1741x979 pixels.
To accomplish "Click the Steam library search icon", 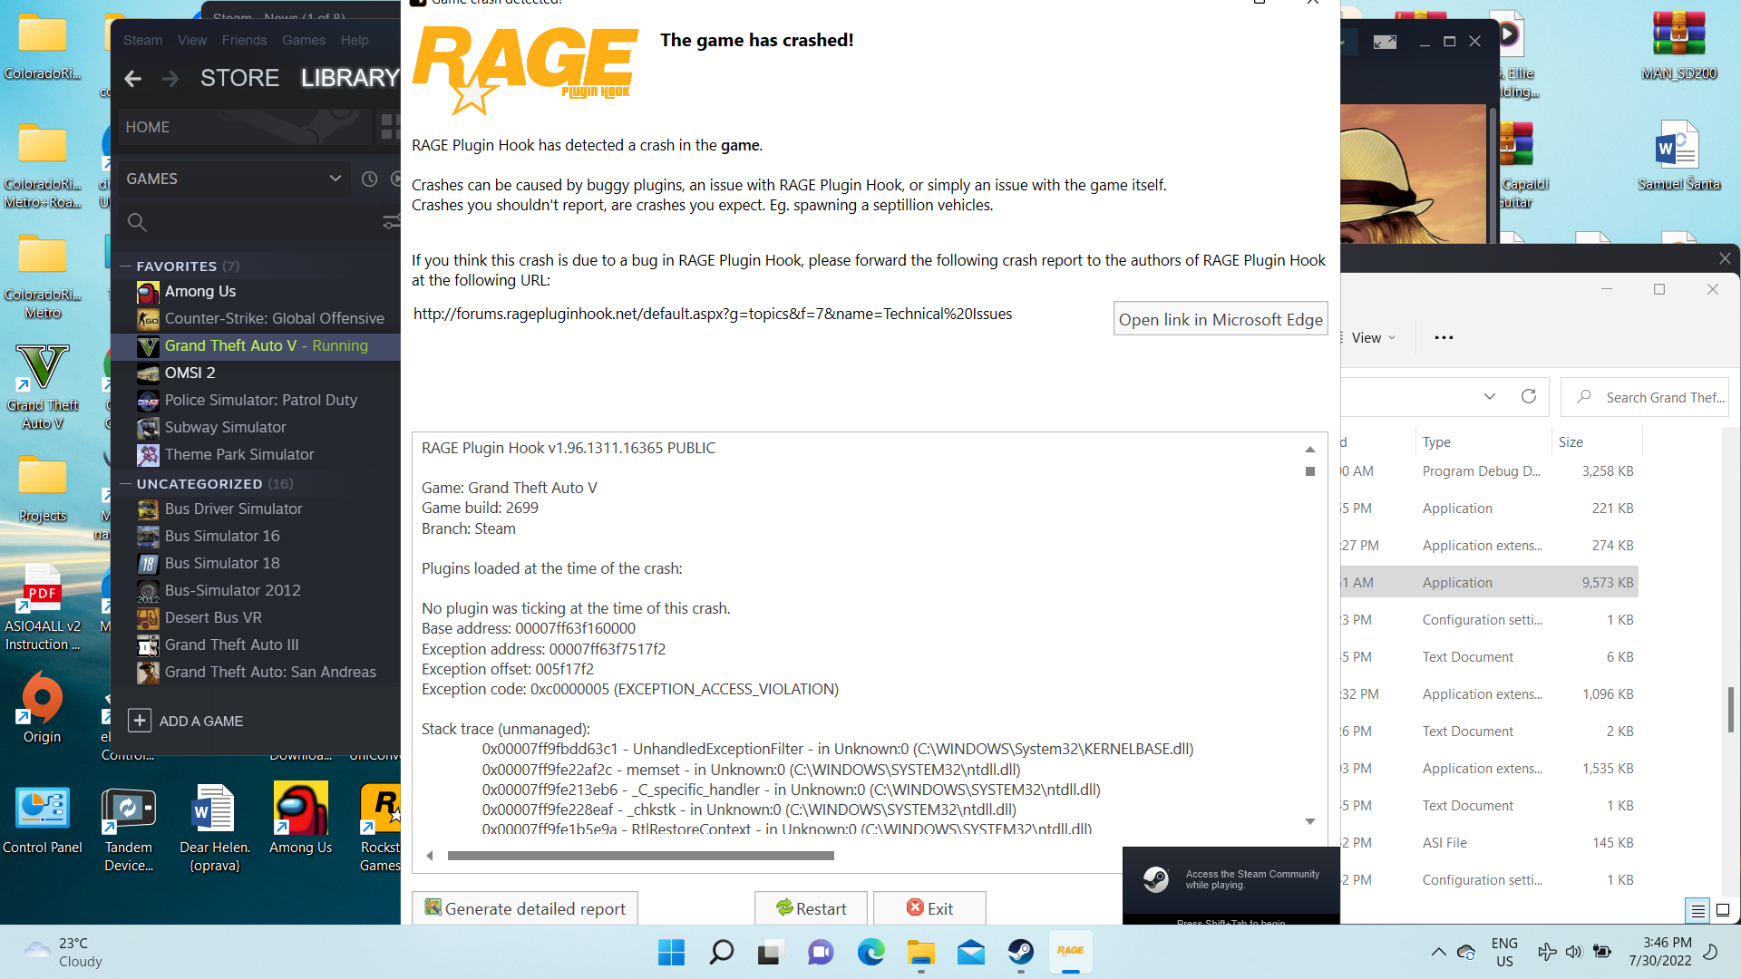I will 137,222.
